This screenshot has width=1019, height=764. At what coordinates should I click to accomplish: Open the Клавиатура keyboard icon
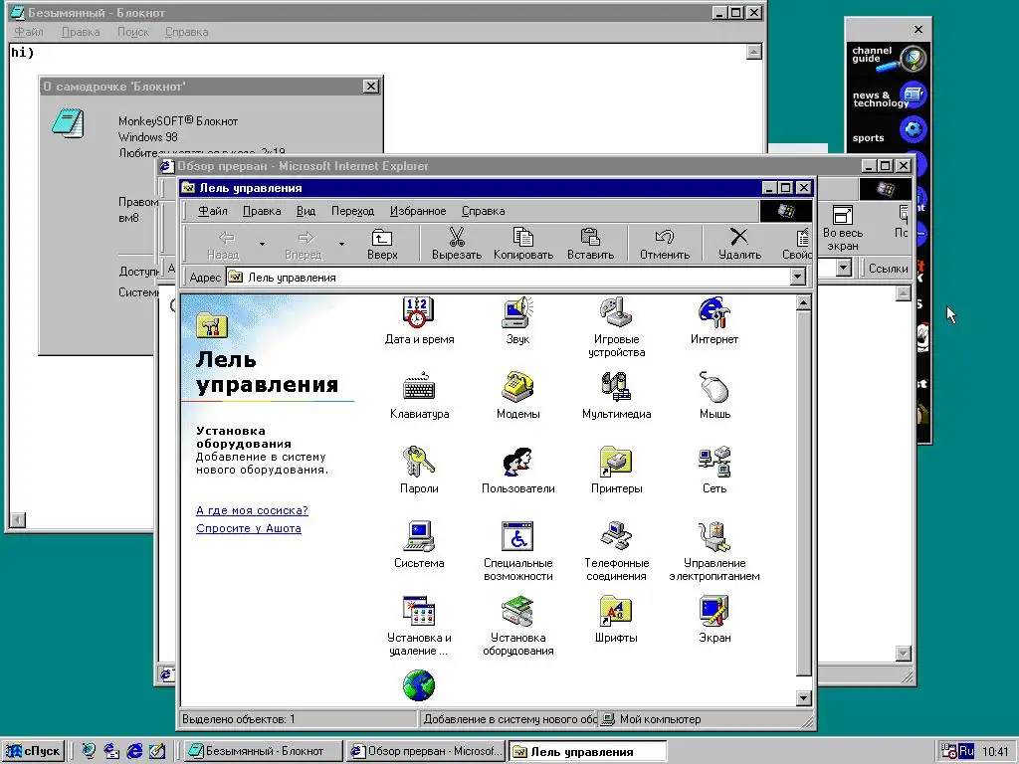point(419,396)
